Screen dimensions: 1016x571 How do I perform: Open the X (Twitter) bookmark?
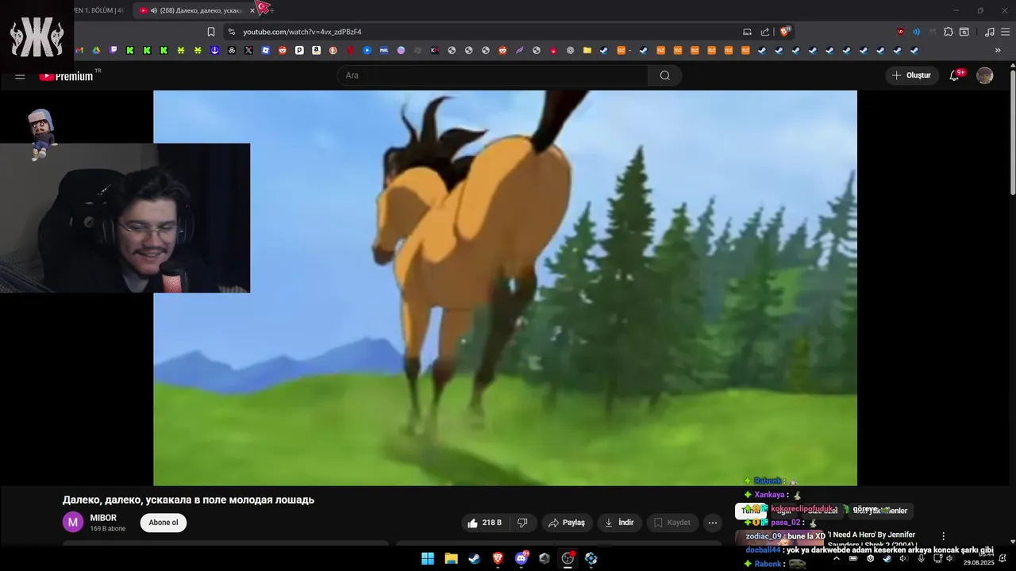click(x=248, y=50)
